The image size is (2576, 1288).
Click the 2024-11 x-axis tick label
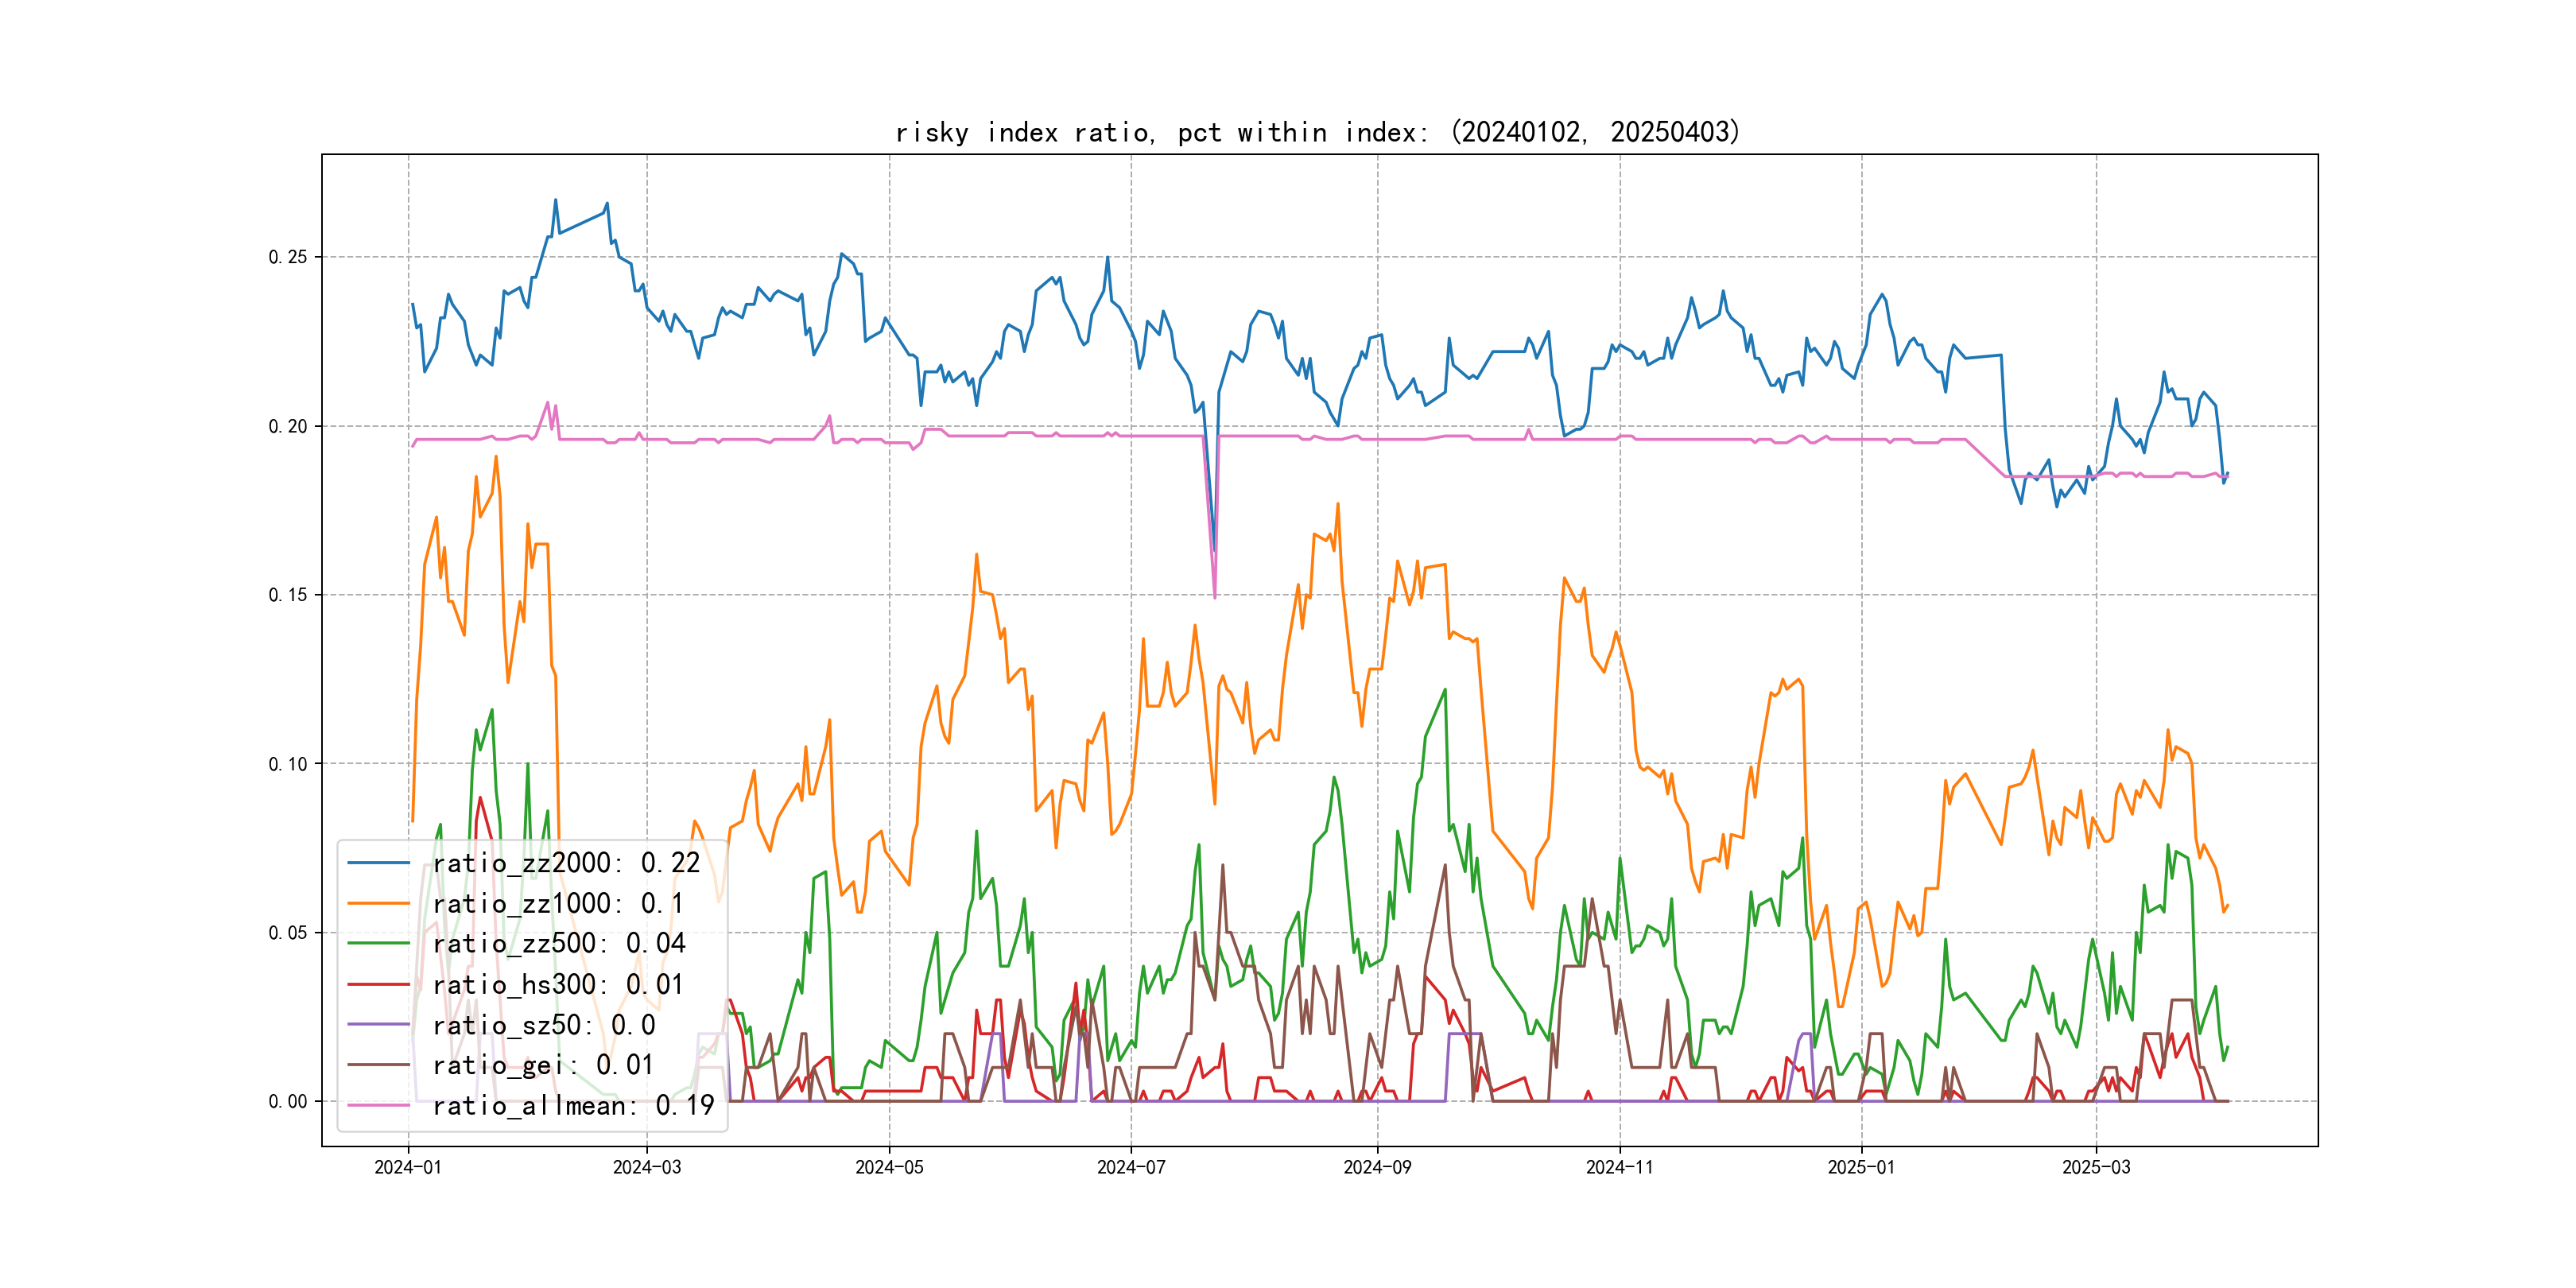1619,1168
